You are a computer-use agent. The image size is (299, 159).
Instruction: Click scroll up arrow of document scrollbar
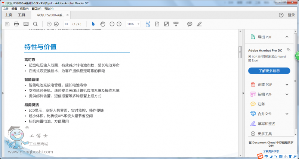240,31
